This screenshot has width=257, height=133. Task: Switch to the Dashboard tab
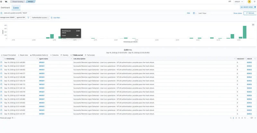click(x=5, y=7)
